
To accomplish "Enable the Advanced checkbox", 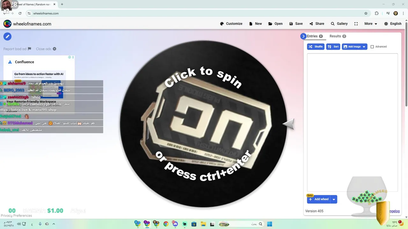I will (372, 47).
